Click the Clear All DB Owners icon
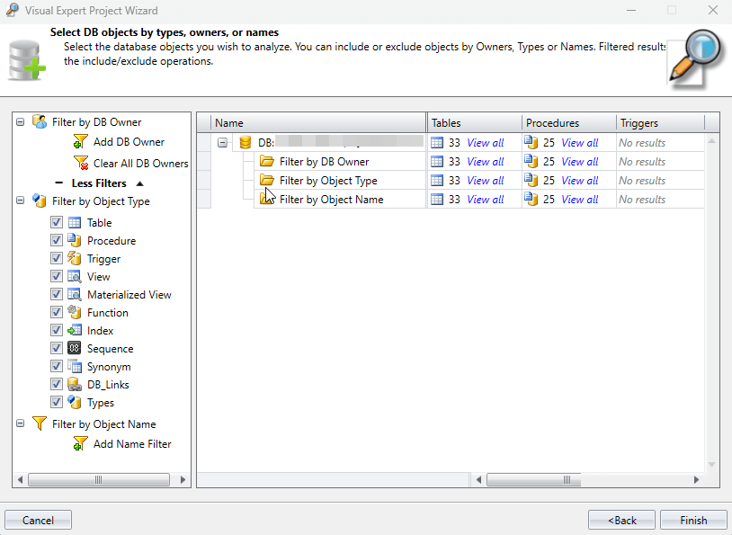Screen dimensions: 732x535 (81, 163)
